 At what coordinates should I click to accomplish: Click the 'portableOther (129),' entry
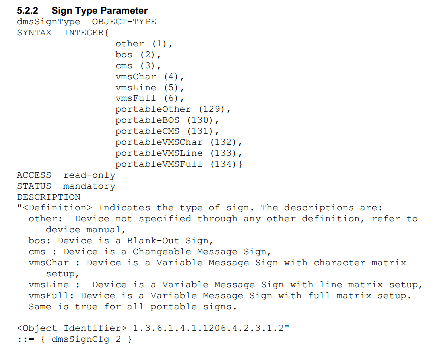tap(173, 109)
